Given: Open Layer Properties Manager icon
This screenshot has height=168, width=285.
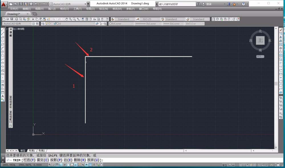Looking at the screenshot, I should (x=43, y=24).
